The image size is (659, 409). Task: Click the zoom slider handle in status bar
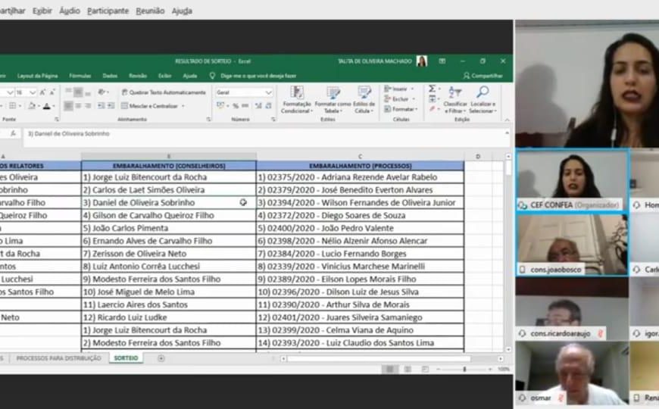pyautogui.click(x=464, y=369)
